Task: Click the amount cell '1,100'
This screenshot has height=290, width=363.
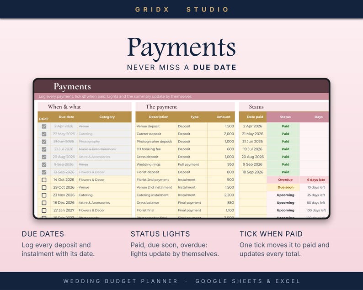Action: pos(221,210)
